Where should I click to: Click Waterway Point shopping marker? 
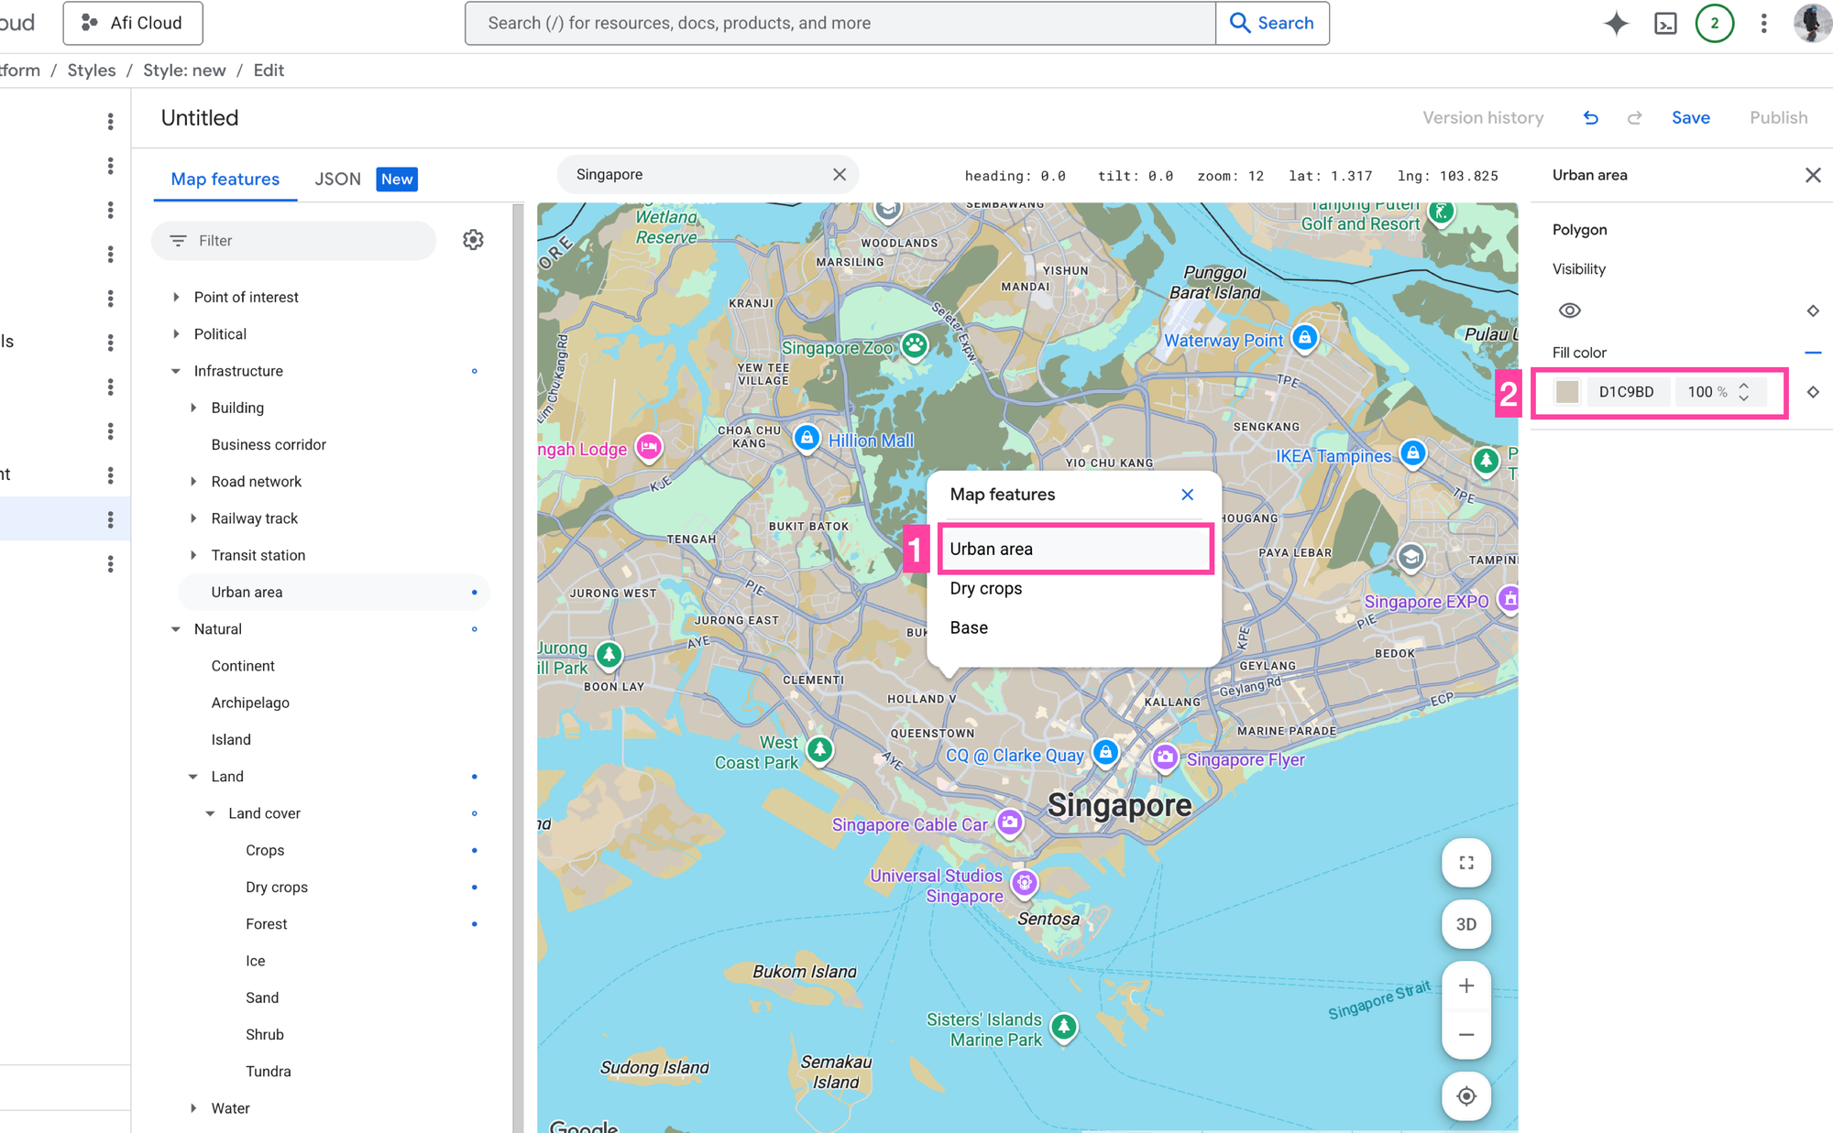point(1304,339)
